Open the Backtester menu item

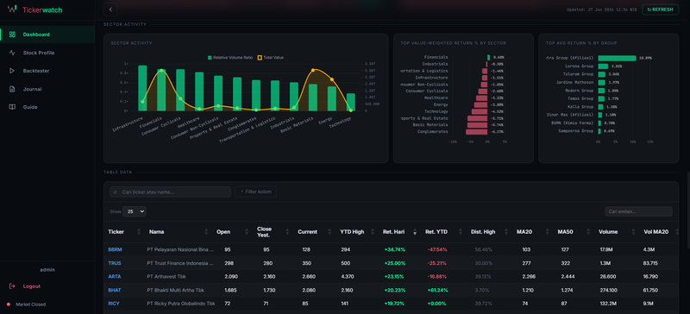pyautogui.click(x=47, y=71)
